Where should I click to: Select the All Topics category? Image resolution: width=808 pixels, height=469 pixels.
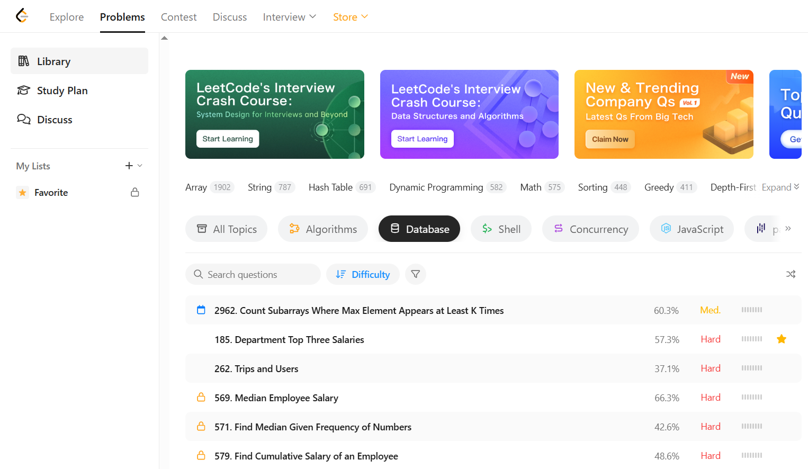226,229
